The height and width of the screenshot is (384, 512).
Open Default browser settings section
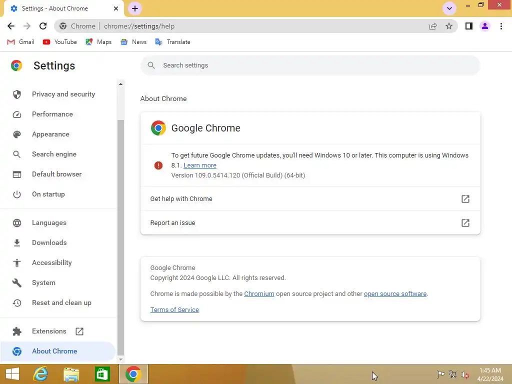[58, 174]
